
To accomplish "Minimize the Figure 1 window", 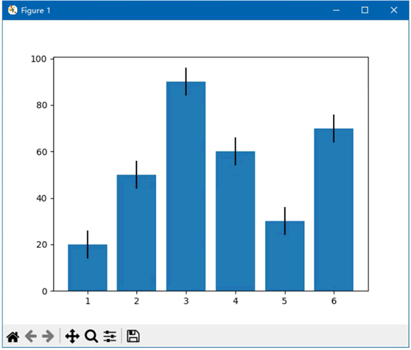I will [336, 10].
